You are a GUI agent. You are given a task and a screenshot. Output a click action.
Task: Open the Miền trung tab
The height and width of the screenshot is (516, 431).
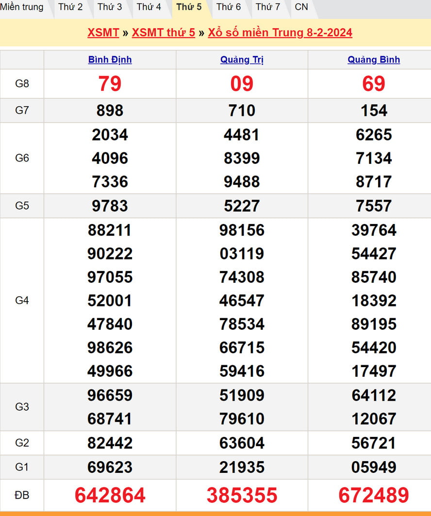point(22,7)
